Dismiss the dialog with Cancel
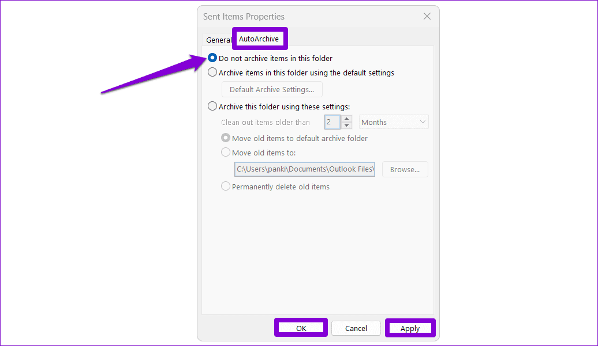Viewport: 598px width, 346px height. coord(356,328)
